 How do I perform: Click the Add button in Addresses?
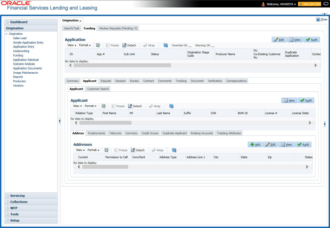[x=255, y=145]
